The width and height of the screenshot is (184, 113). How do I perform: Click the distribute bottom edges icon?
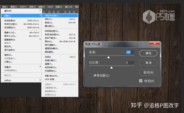point(74,12)
